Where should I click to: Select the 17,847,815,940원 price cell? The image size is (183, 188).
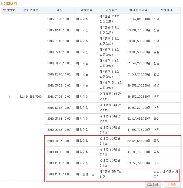138,19
